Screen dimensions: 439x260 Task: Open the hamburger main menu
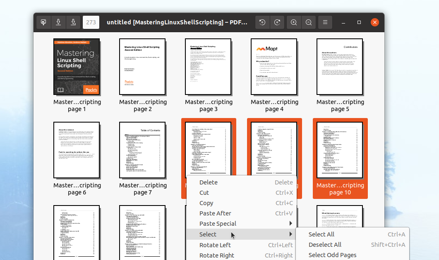[325, 22]
